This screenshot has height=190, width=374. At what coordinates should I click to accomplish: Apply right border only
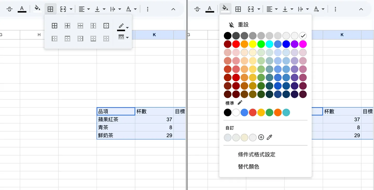pyautogui.click(x=81, y=39)
